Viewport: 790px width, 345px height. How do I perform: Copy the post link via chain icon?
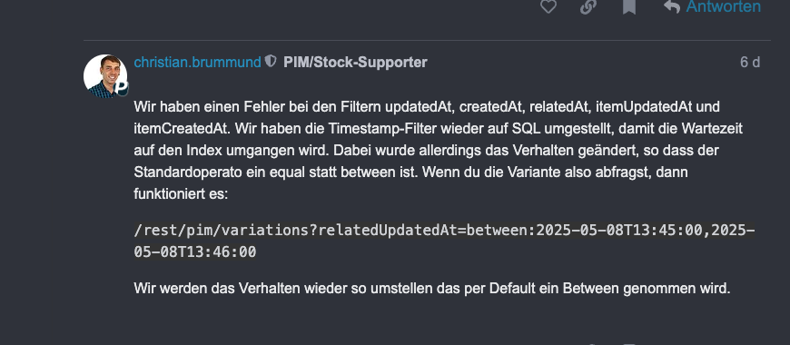(588, 6)
